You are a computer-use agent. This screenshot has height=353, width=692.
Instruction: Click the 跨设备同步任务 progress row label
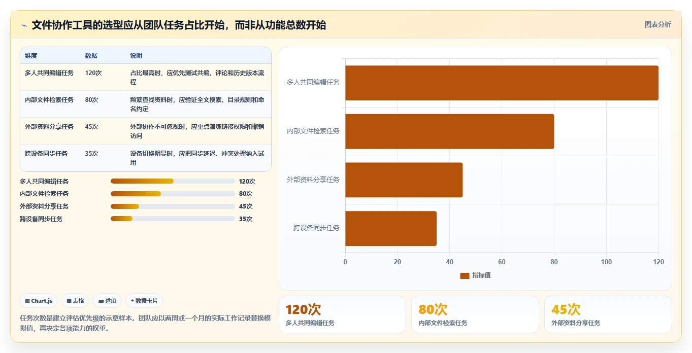click(41, 219)
